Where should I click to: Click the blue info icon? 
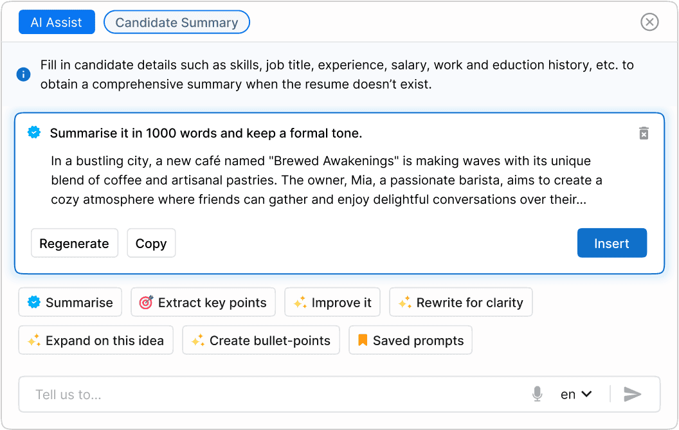tap(23, 75)
